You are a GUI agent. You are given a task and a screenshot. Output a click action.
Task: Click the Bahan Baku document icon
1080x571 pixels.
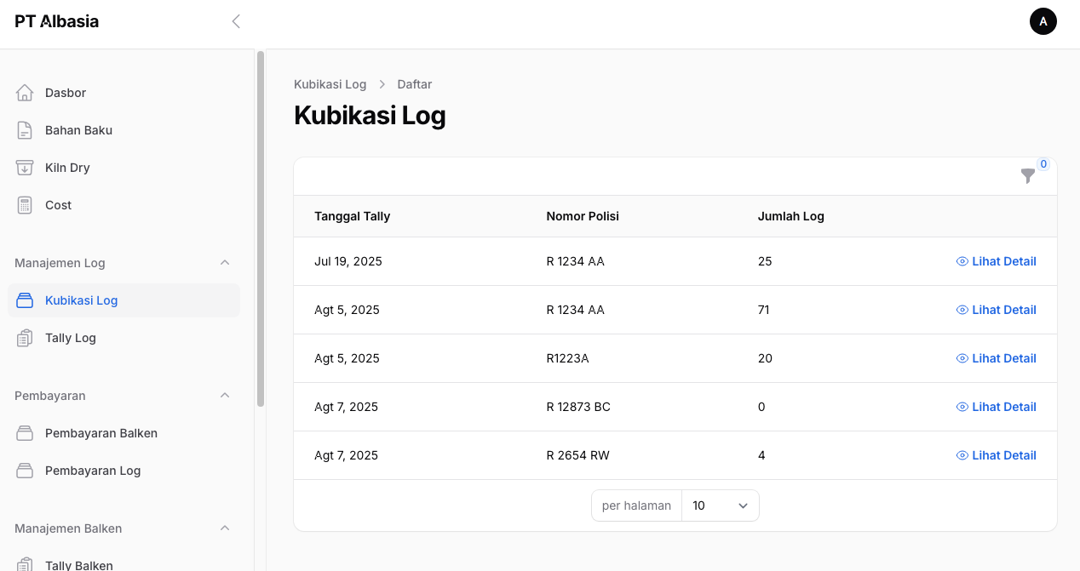pyautogui.click(x=25, y=130)
